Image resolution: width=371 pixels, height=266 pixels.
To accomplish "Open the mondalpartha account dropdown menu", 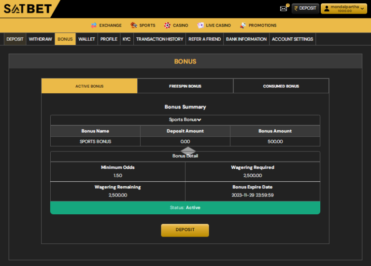I will (344, 8).
